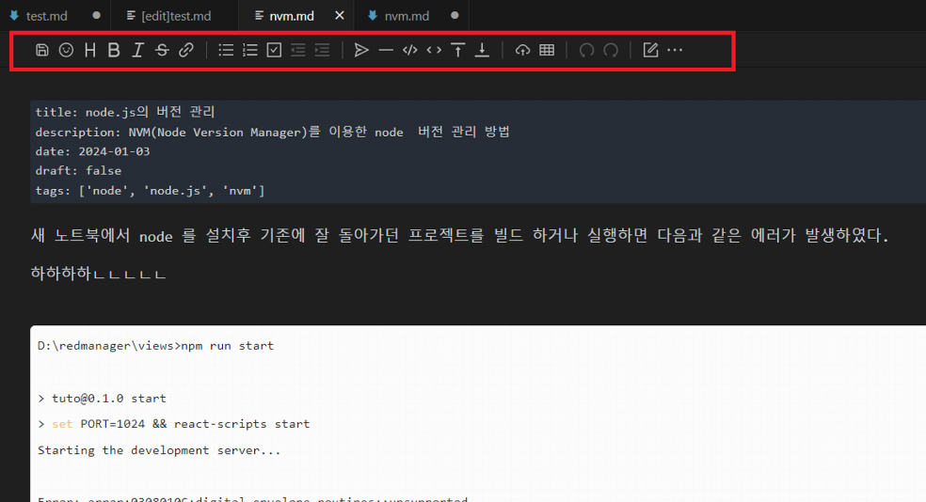This screenshot has width=926, height=502.
Task: Open the emoji picker
Action: coord(66,51)
